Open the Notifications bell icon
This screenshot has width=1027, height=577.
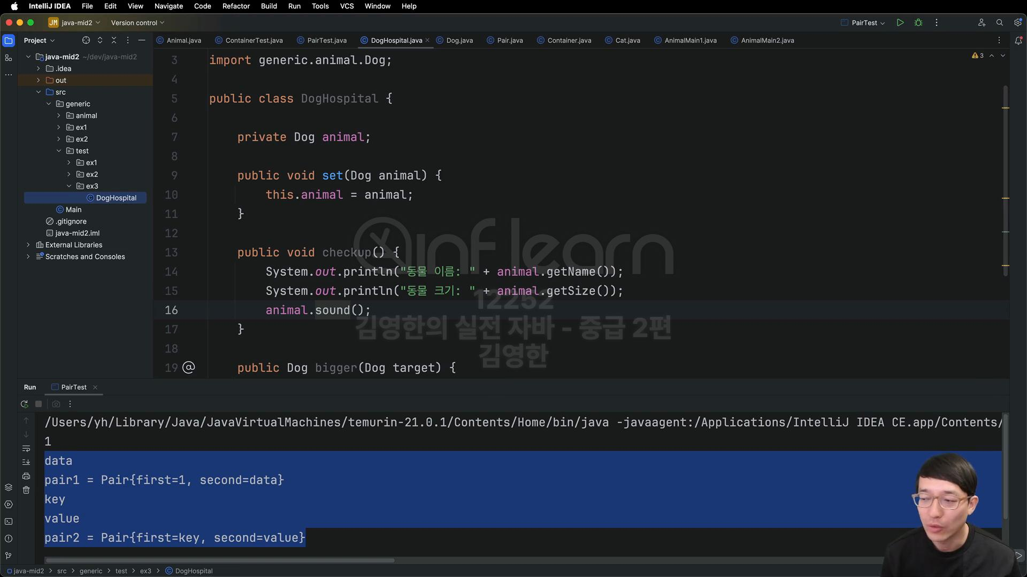pyautogui.click(x=1018, y=41)
